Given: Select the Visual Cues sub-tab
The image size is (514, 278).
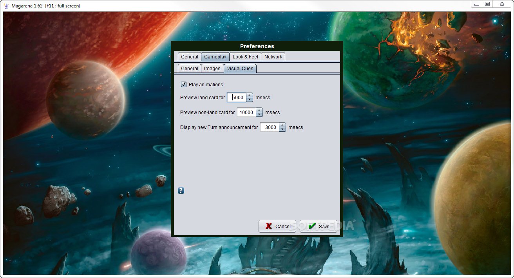Looking at the screenshot, I should pos(240,69).
